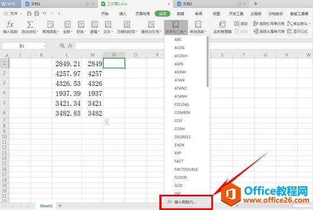
Task: Select cell containing 4326.53
Action: (68, 83)
